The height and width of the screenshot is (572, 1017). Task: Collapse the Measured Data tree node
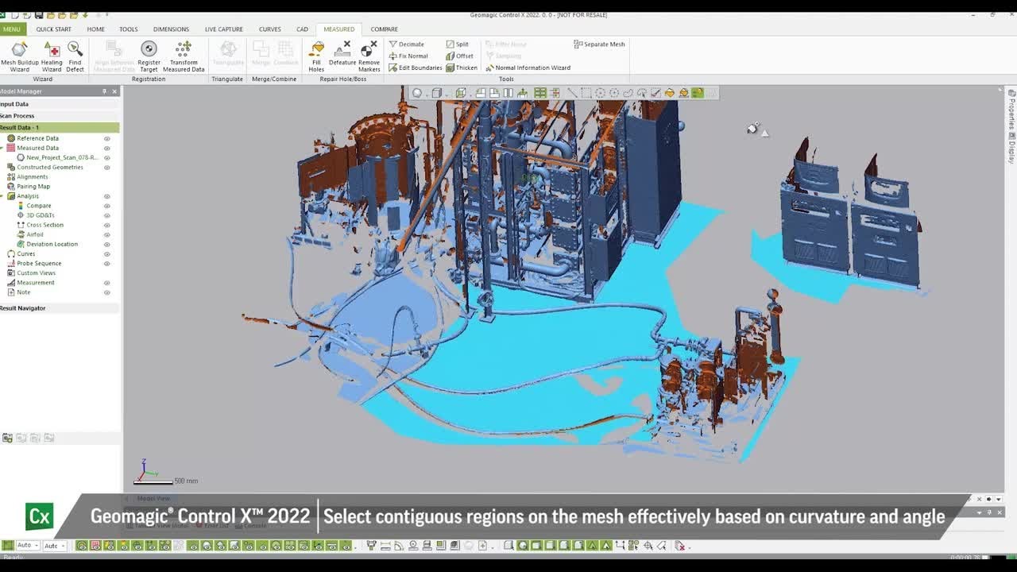(x=2, y=148)
